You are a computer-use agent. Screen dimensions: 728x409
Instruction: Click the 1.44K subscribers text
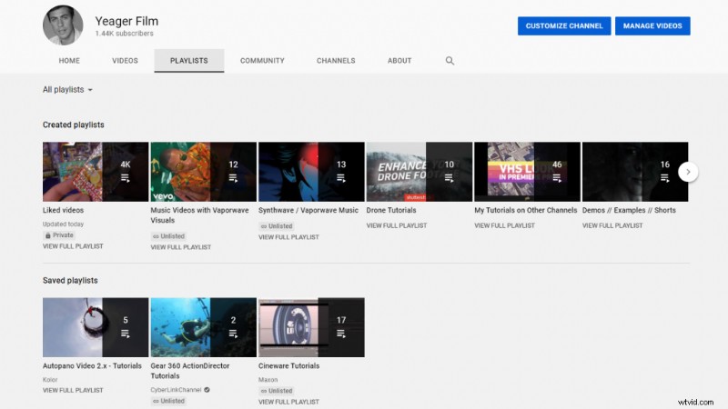(124, 34)
